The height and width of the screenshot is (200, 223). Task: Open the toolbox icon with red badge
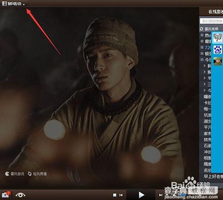[5, 194]
